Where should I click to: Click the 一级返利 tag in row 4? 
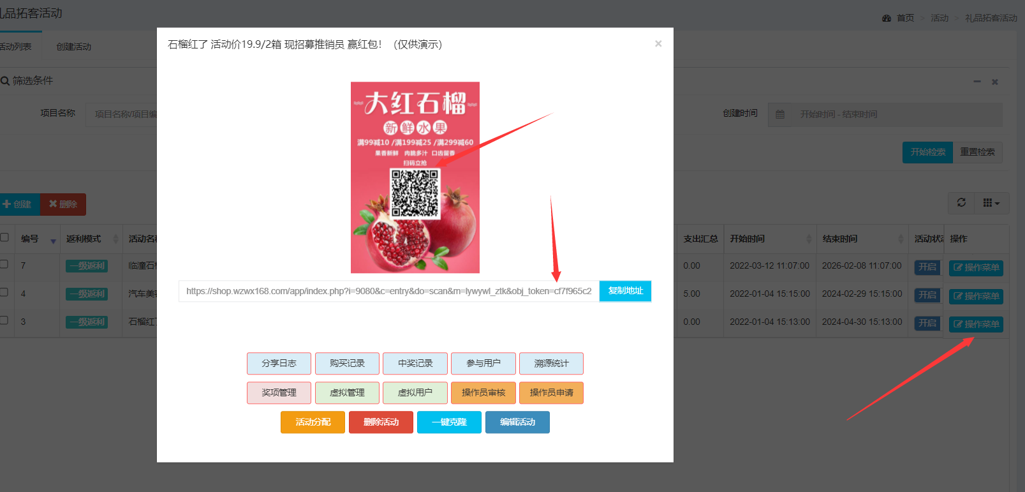pyautogui.click(x=87, y=294)
